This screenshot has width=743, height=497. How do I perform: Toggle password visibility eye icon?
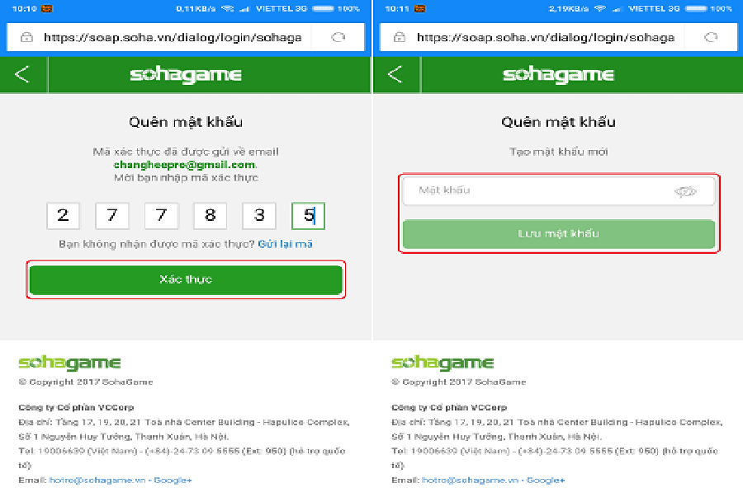(685, 191)
